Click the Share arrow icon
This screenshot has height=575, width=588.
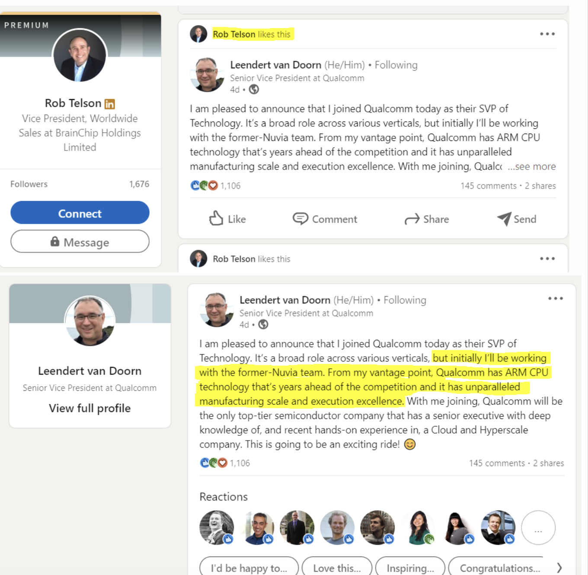click(x=412, y=219)
